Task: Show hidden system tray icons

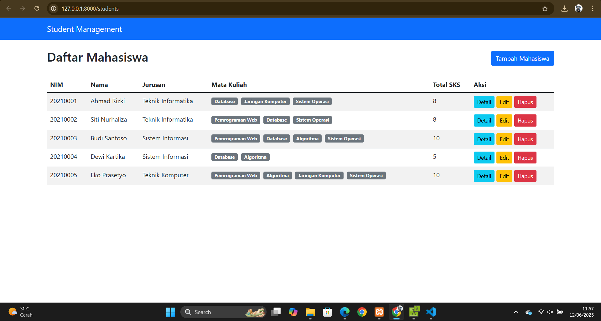Action: [516, 312]
